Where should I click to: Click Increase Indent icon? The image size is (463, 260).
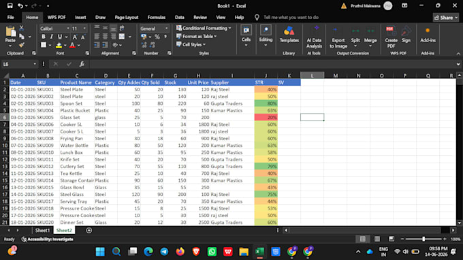105,45
